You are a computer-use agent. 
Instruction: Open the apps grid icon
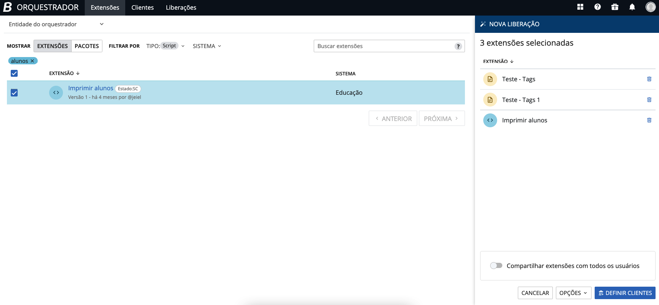click(580, 7)
